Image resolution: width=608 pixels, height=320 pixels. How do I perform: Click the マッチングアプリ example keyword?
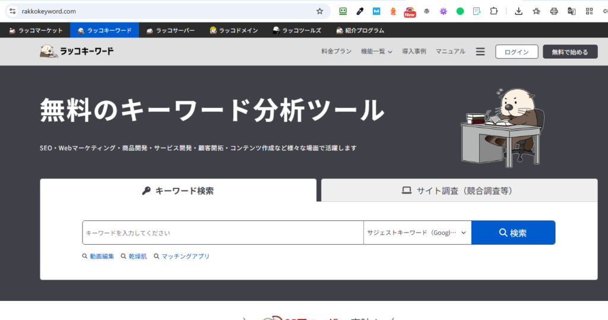point(185,256)
